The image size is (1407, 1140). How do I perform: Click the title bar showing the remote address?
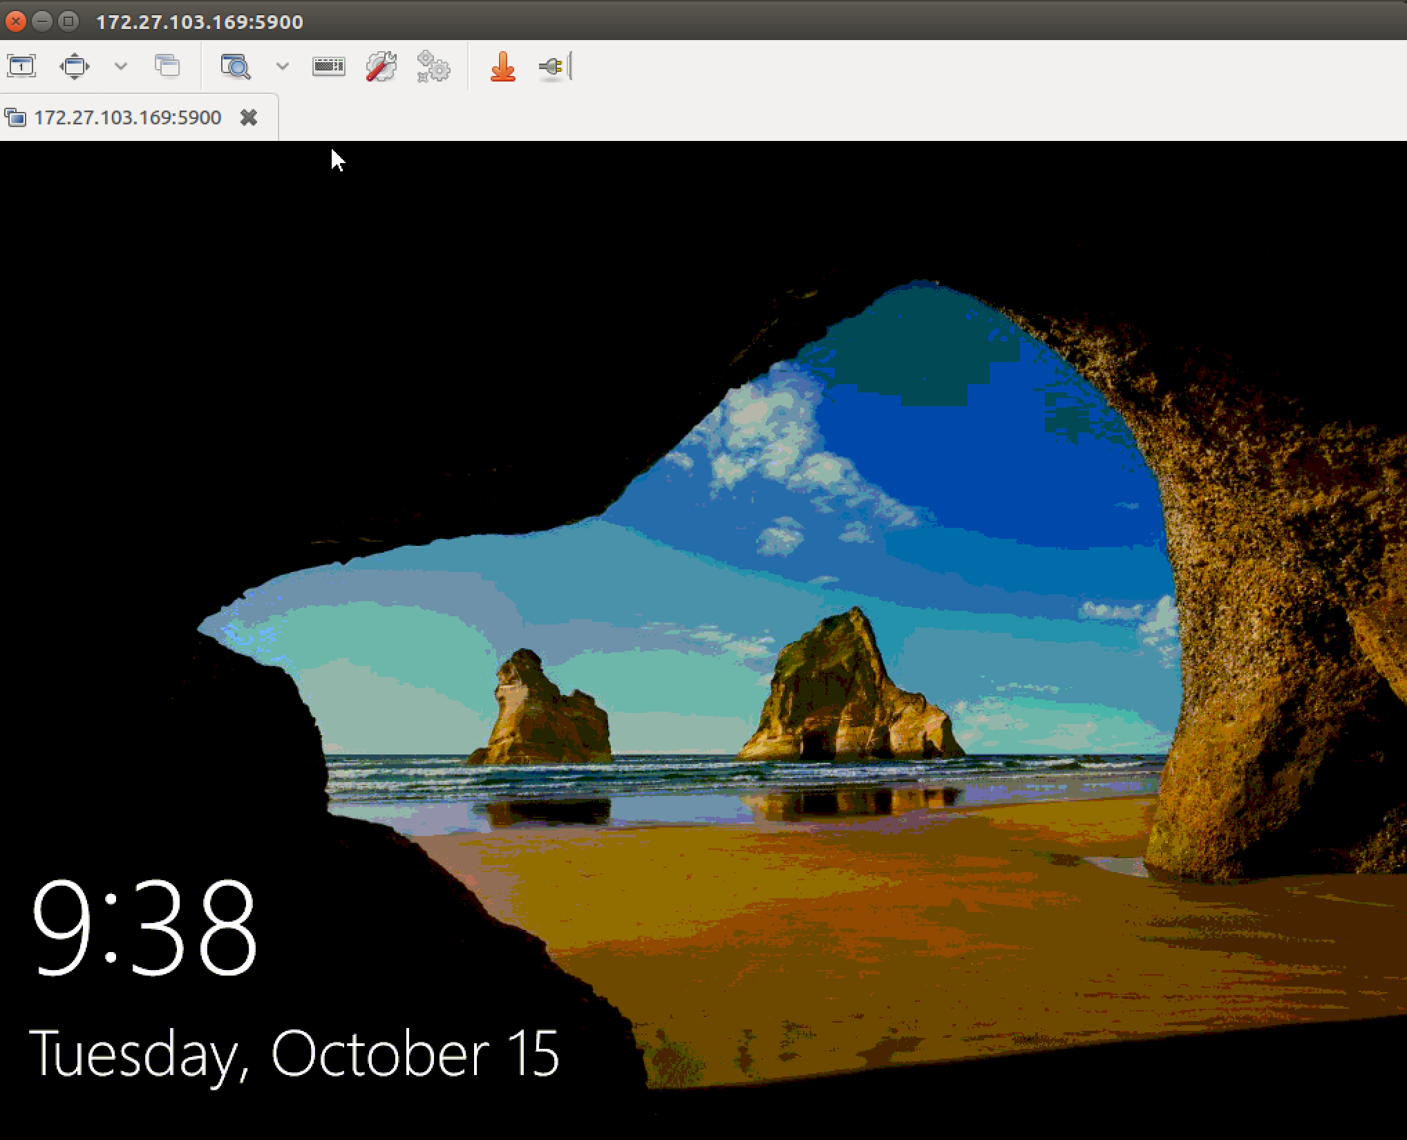click(200, 21)
